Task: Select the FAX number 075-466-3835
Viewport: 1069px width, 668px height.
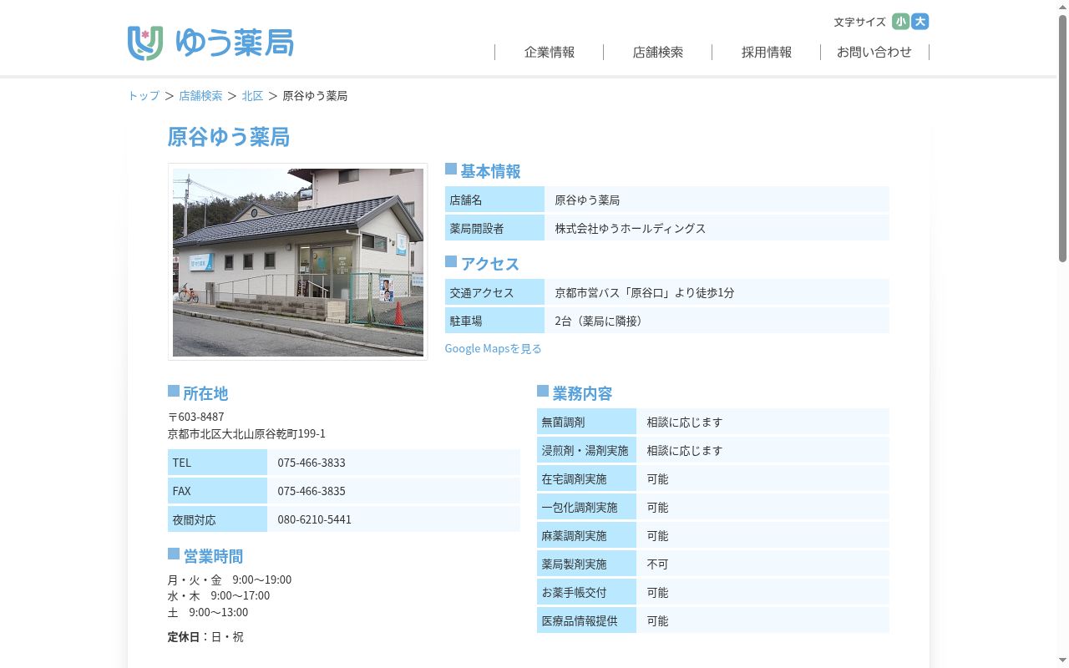Action: (312, 491)
